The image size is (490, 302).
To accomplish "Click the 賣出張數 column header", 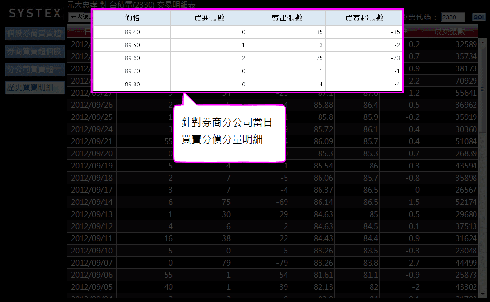I will click(287, 18).
